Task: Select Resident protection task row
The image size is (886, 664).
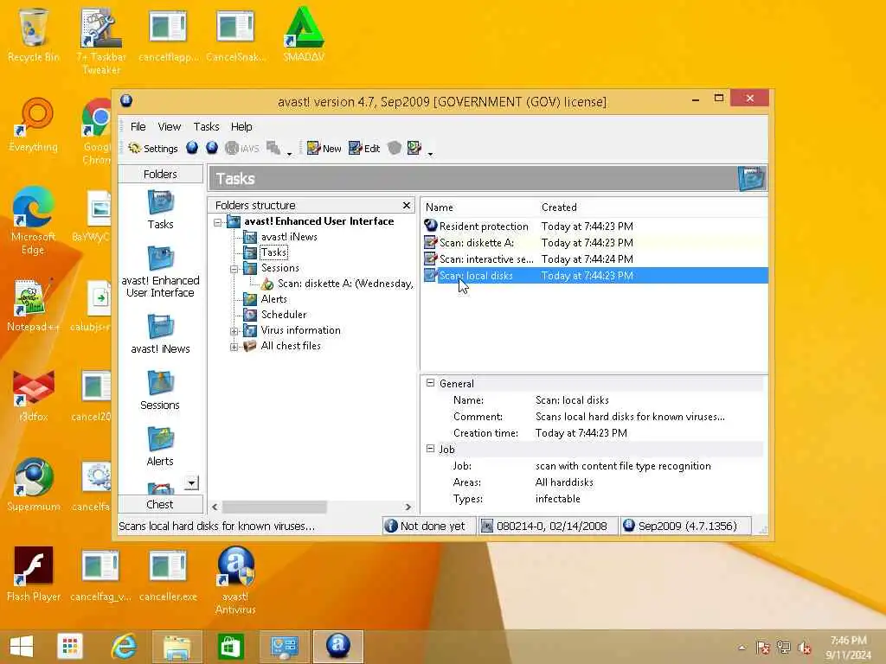Action: (x=595, y=226)
